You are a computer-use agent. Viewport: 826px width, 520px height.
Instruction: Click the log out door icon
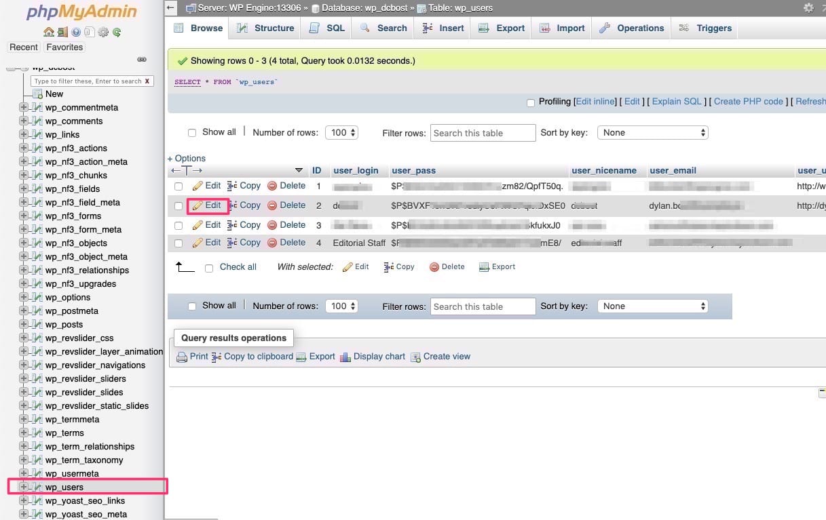(x=62, y=32)
